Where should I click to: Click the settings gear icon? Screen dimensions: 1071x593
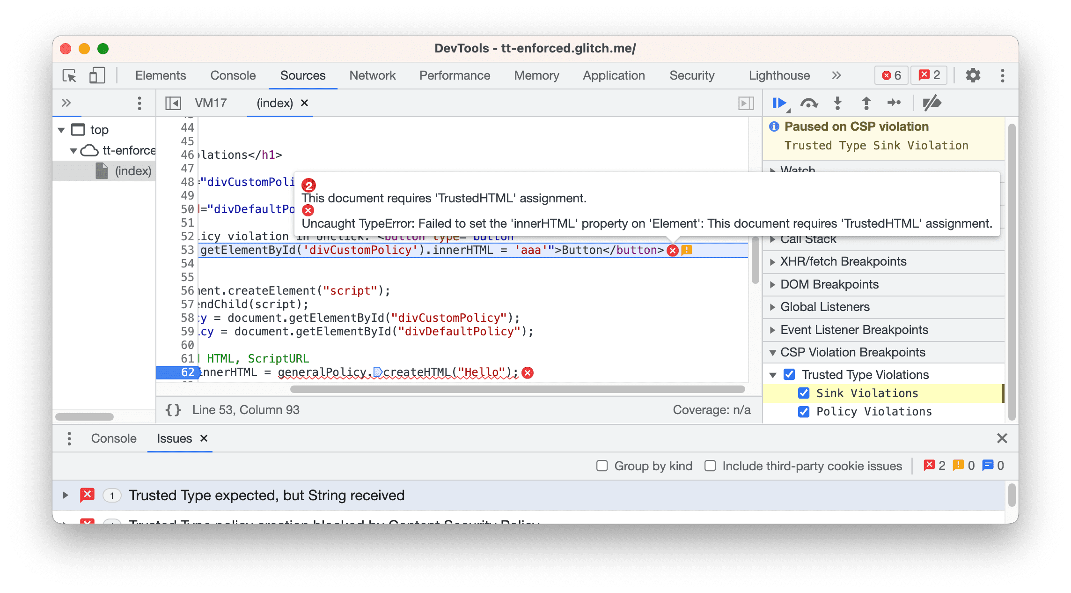(x=973, y=76)
